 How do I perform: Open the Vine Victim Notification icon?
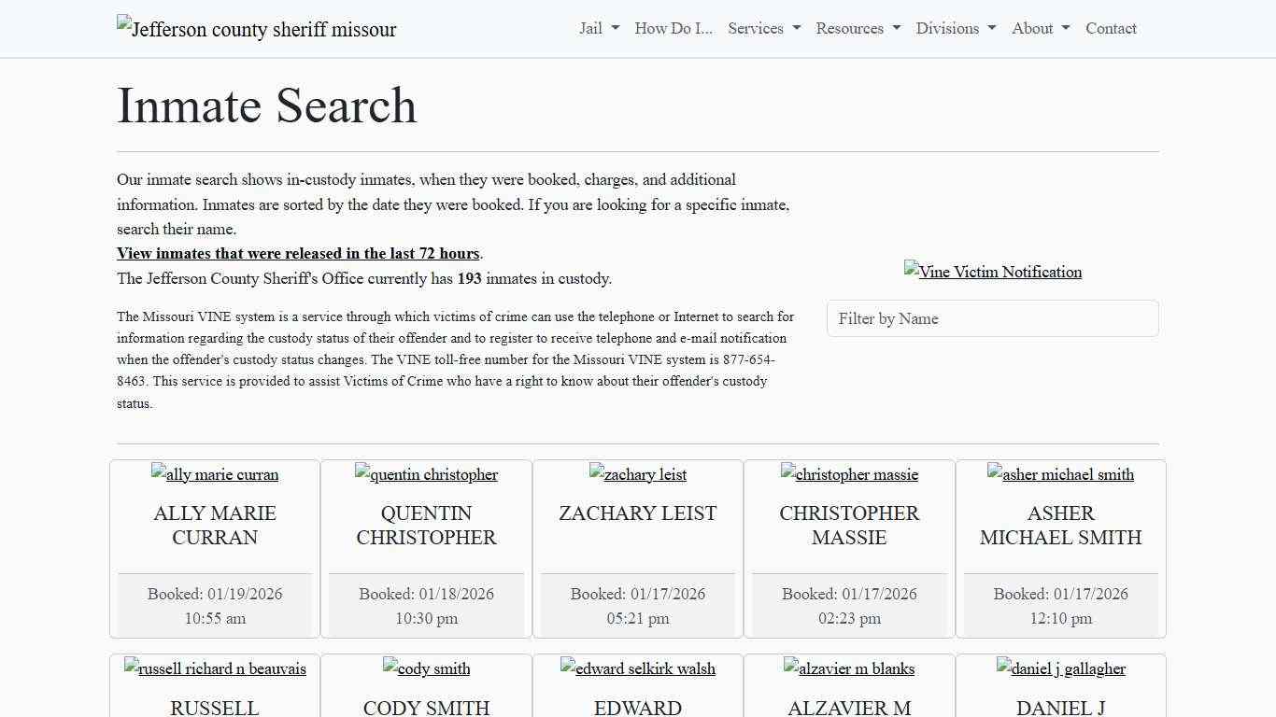pyautogui.click(x=992, y=272)
